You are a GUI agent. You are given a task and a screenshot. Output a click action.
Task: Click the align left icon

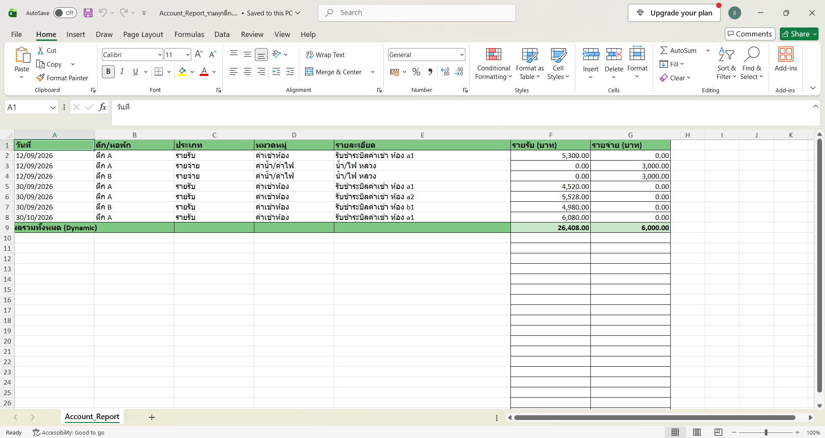point(234,72)
